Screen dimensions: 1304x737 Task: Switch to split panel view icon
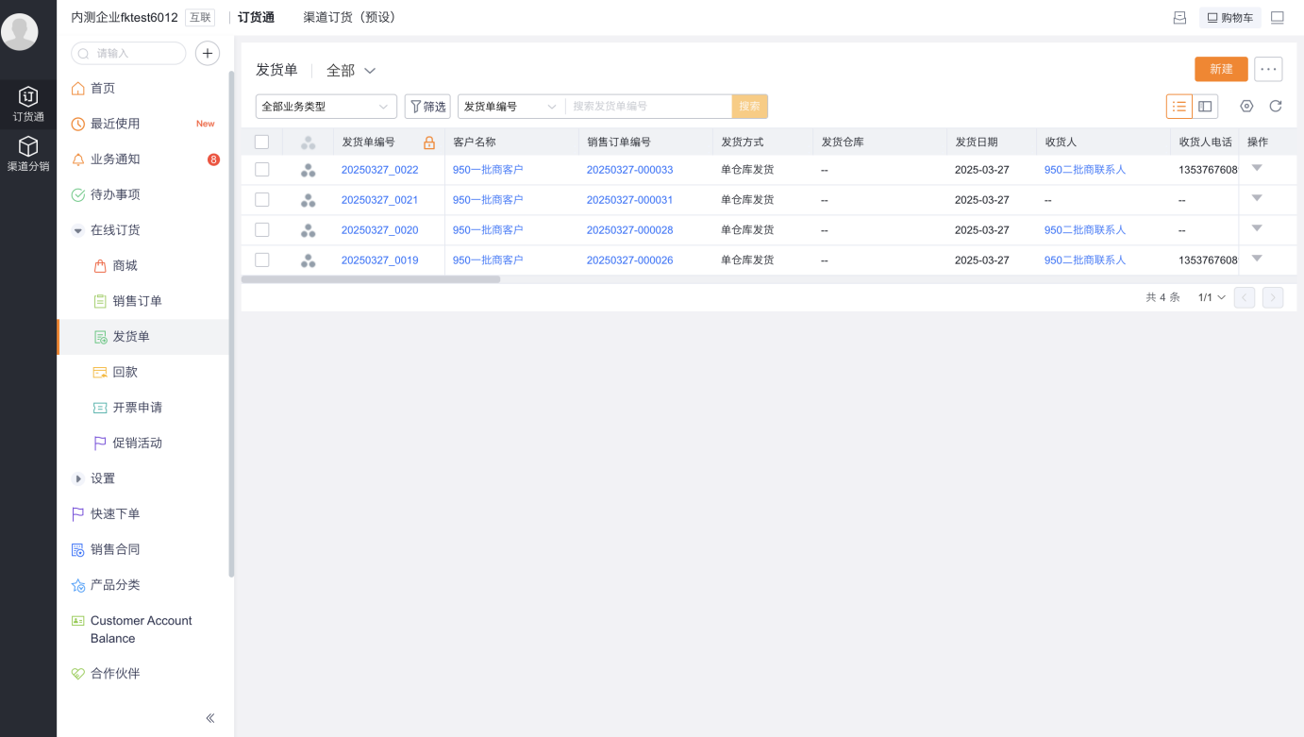tap(1205, 107)
